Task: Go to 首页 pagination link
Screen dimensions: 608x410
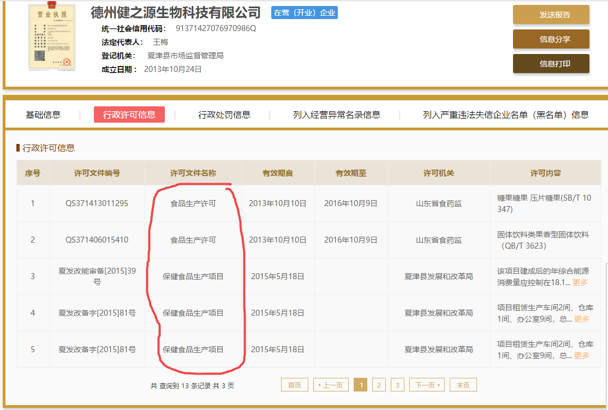Action: point(294,384)
